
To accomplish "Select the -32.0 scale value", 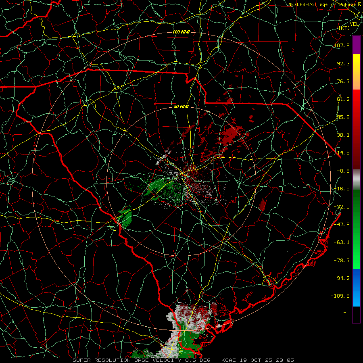I will 342,207.
